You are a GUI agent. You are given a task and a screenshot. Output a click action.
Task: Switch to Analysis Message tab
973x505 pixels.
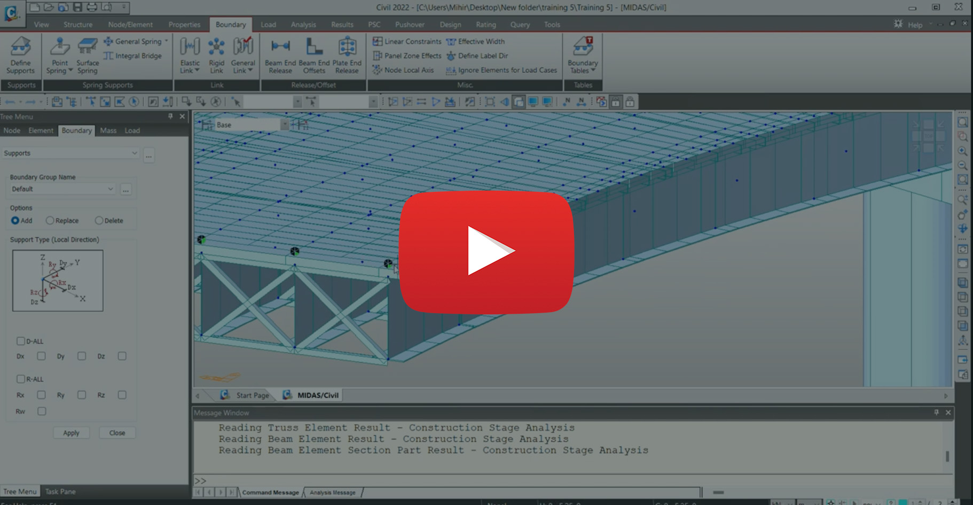[332, 492]
